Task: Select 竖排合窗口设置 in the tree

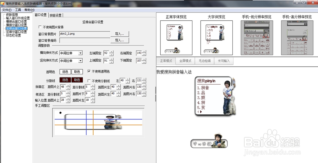Action: click(x=17, y=28)
